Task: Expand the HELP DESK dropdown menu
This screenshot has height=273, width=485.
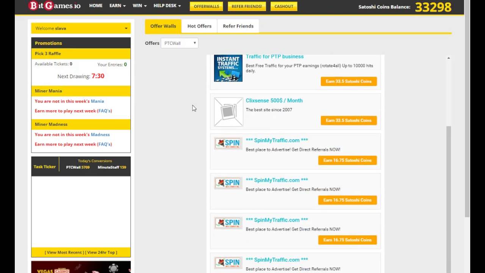Action: (167, 6)
